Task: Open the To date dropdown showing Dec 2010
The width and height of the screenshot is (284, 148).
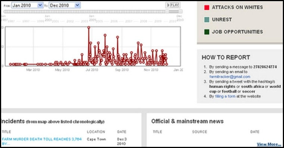Action: [x=65, y=6]
